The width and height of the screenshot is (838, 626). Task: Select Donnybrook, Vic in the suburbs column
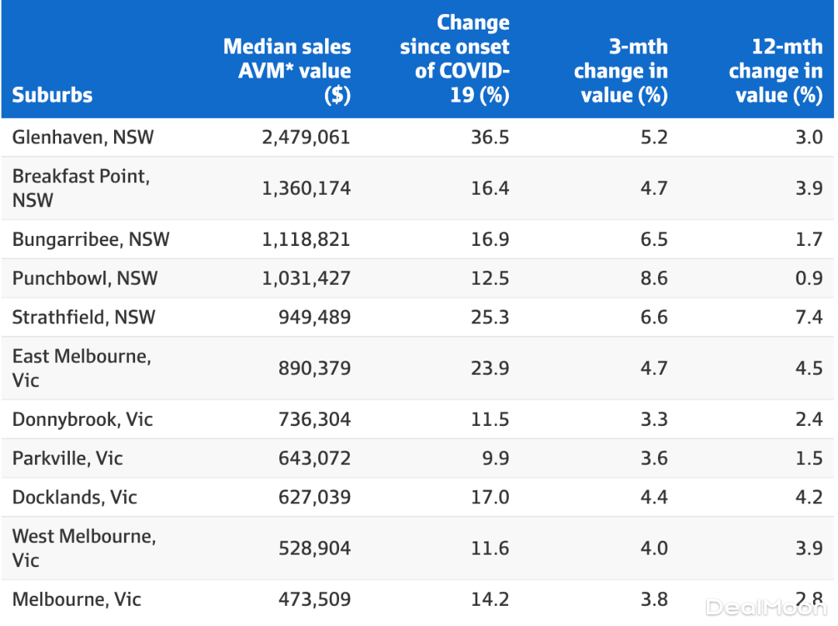pyautogui.click(x=82, y=419)
